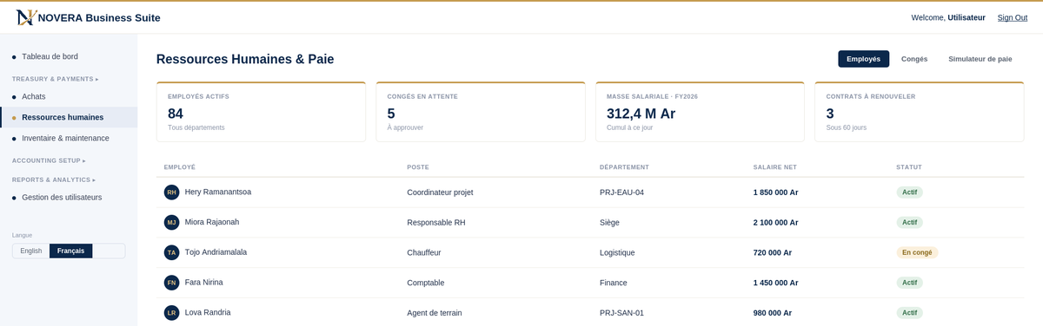Click the Poste column header

(418, 167)
